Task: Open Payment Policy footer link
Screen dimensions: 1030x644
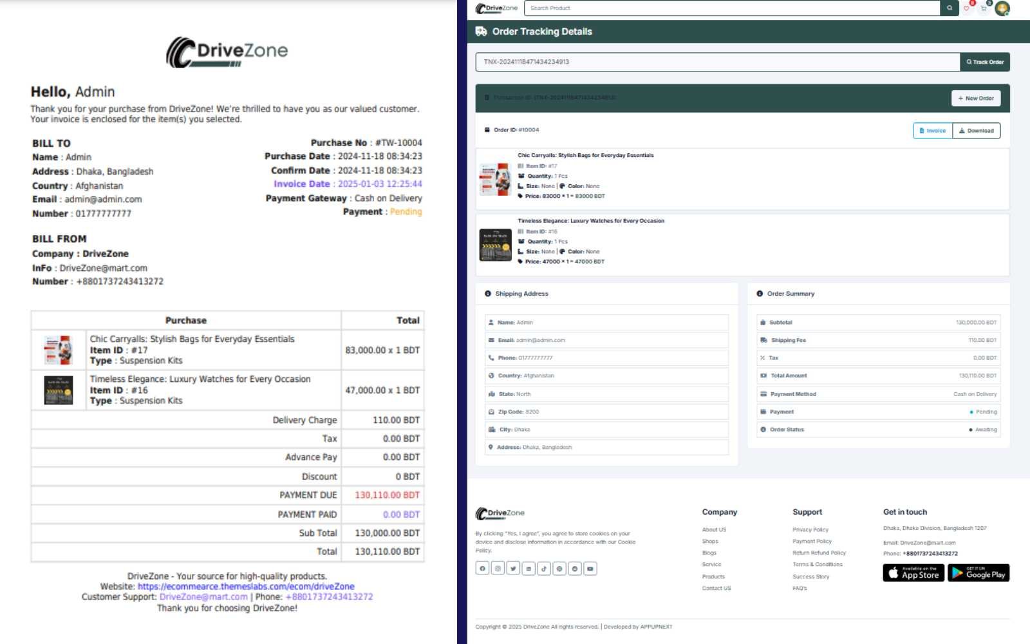Action: [812, 542]
